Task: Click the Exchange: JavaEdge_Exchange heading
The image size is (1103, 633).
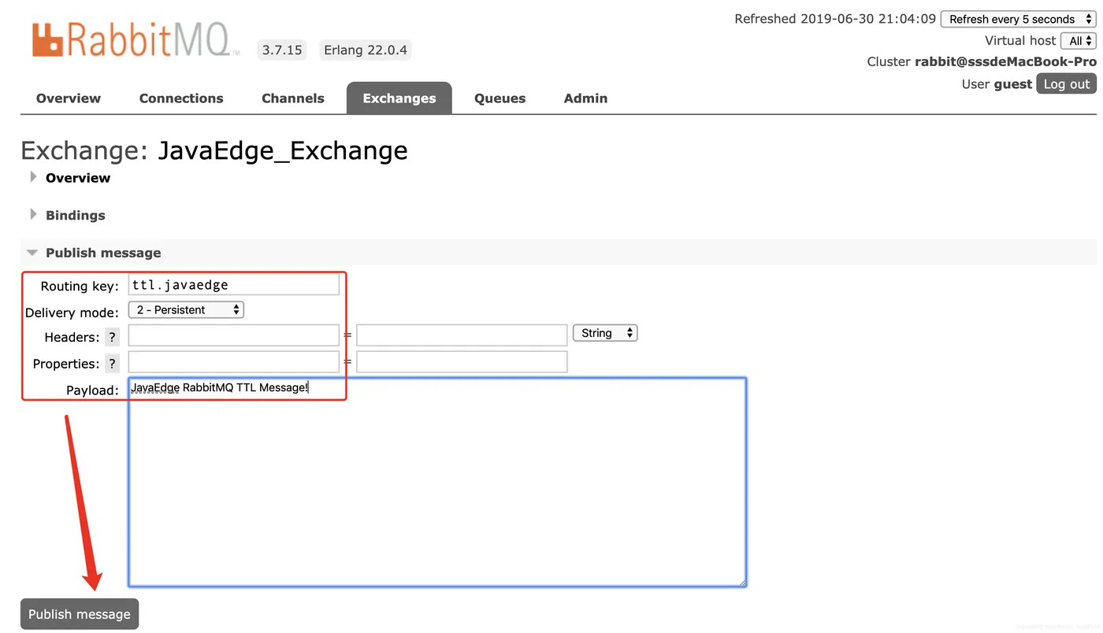Action: pos(214,150)
